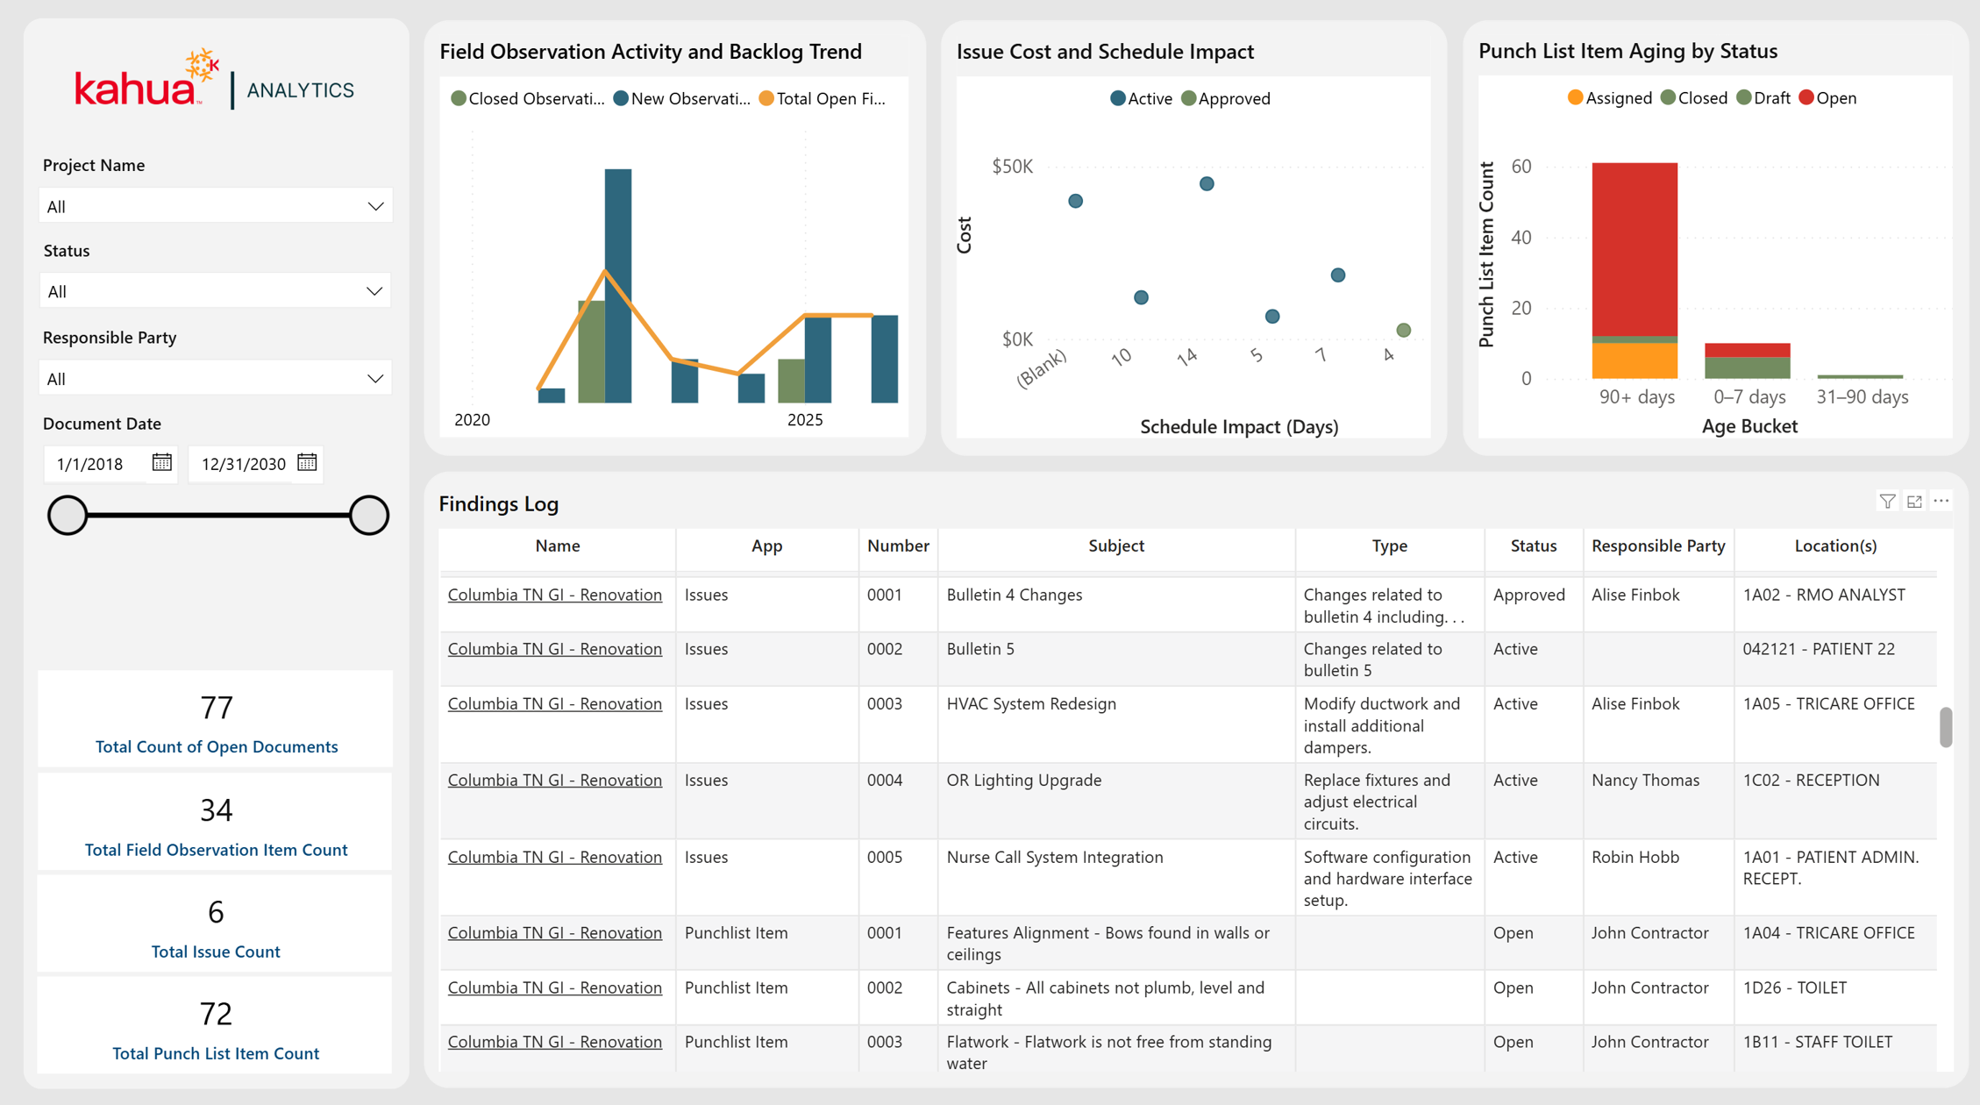The height and width of the screenshot is (1105, 1980).
Task: Open Columbia TN GI - Renovation link for Bulletin 5
Action: pos(555,649)
